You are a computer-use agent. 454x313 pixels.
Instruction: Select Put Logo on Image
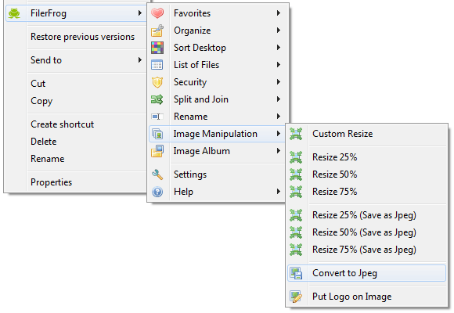366,297
